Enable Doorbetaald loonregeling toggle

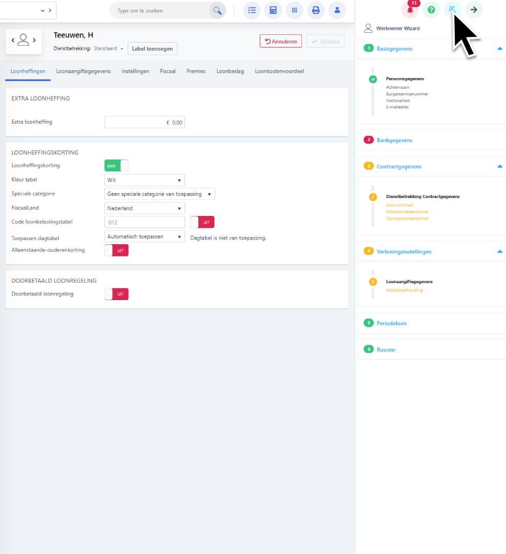116,294
